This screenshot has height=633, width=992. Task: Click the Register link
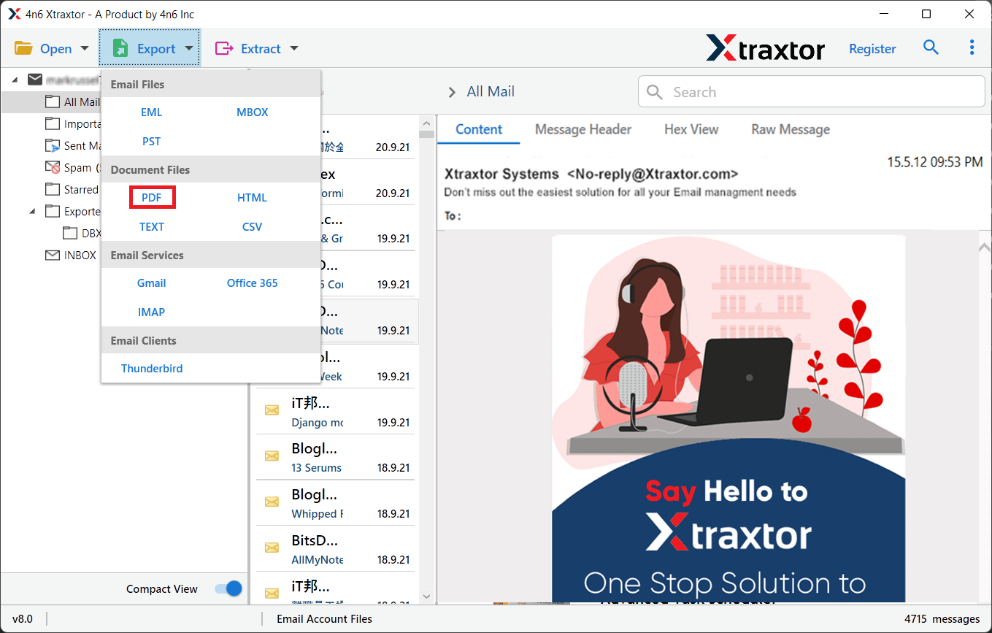pyautogui.click(x=872, y=47)
